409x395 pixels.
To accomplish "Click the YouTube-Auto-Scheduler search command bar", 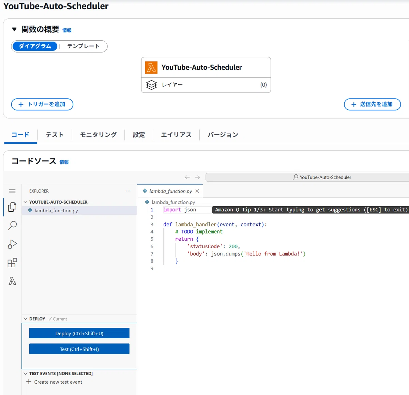I will (307, 177).
